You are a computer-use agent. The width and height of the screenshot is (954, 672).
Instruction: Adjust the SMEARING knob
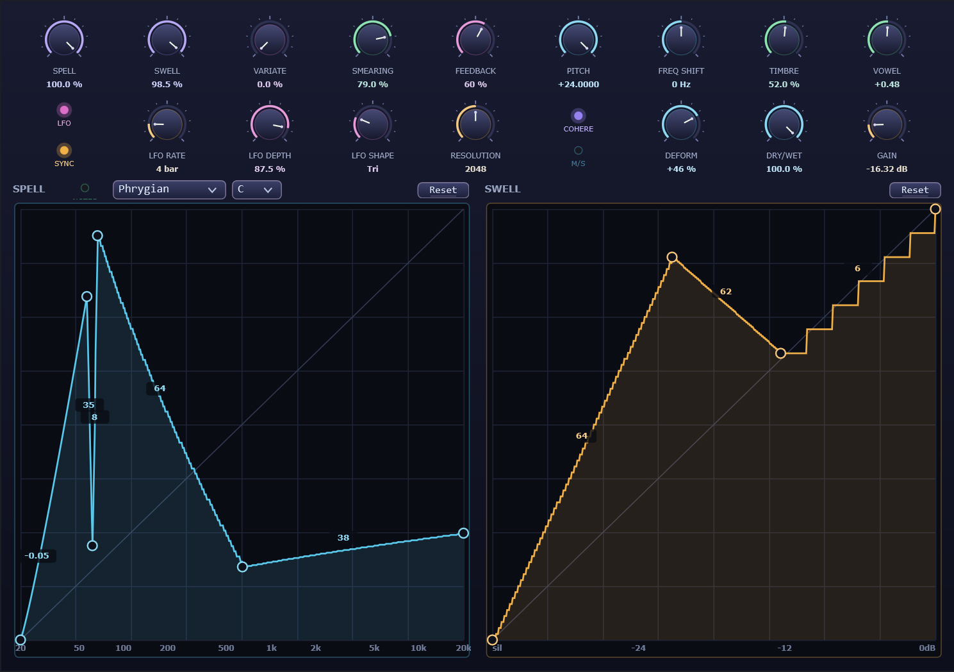[x=373, y=39]
